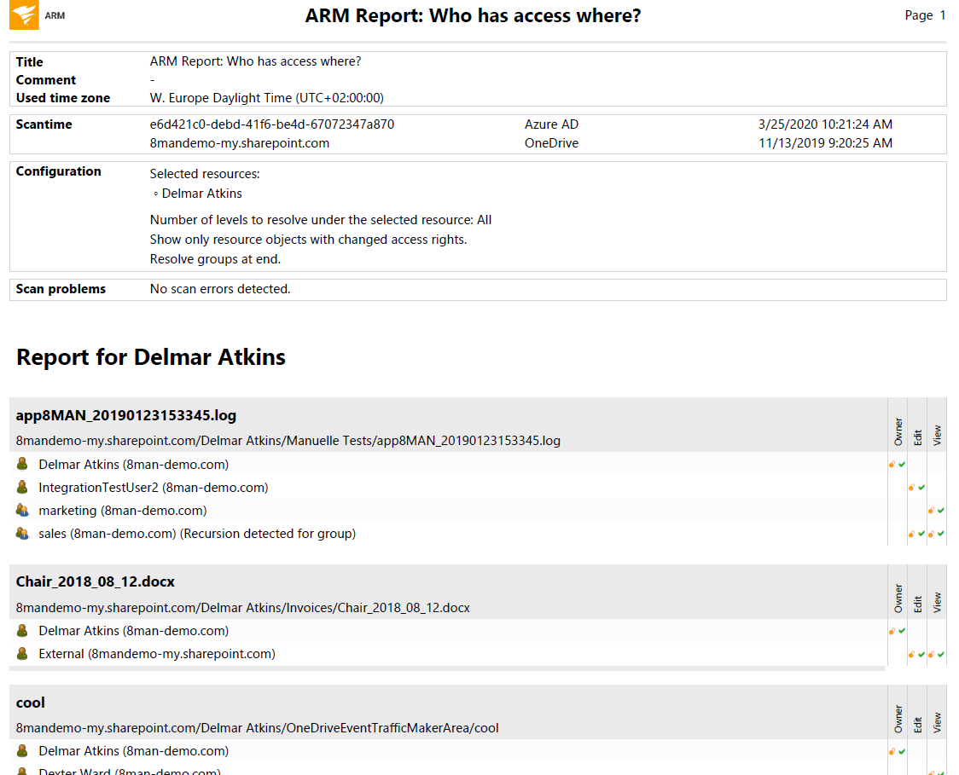Click the OneDriveEventTrafficMakerArea/cool path
Image resolution: width=959 pixels, height=775 pixels.
[258, 728]
